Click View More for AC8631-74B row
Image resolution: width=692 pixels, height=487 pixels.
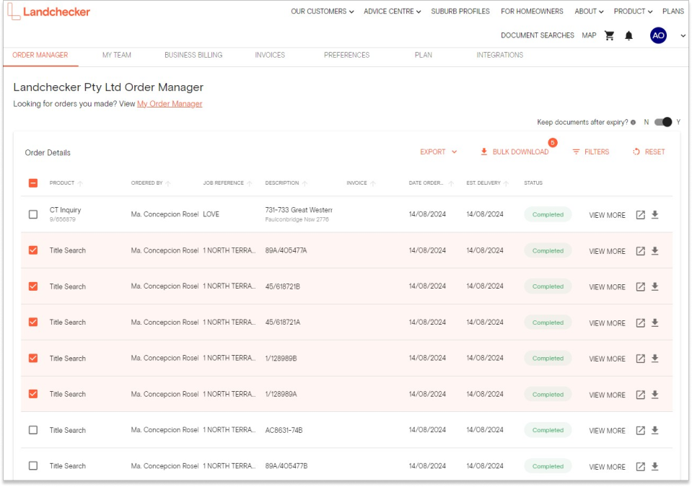(607, 431)
